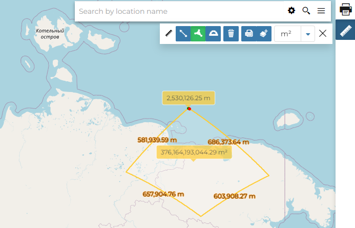
Task: Click the 581,939.59 m segment label
Action: tap(157, 140)
